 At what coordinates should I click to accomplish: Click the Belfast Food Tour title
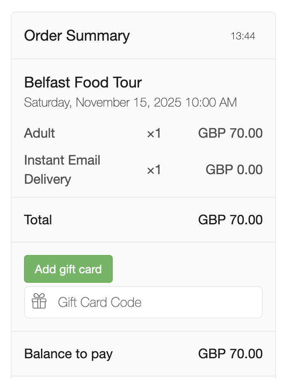(83, 83)
